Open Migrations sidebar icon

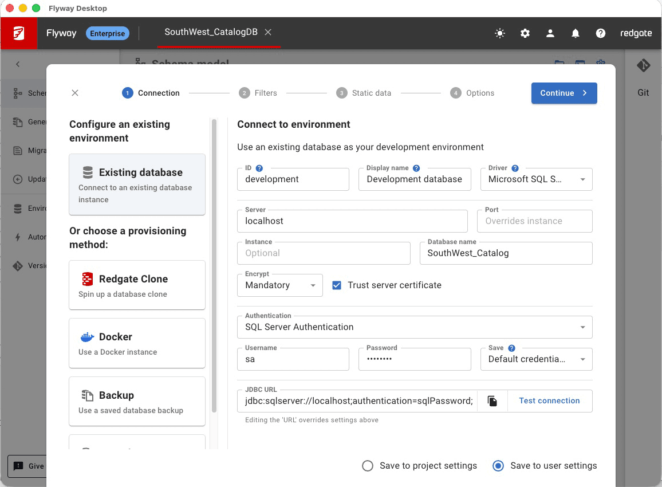[x=17, y=150]
